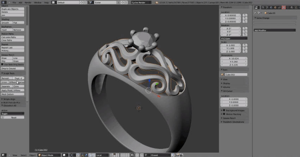Open the Add Modifier dropdown

pyautogui.click(x=275, y=30)
